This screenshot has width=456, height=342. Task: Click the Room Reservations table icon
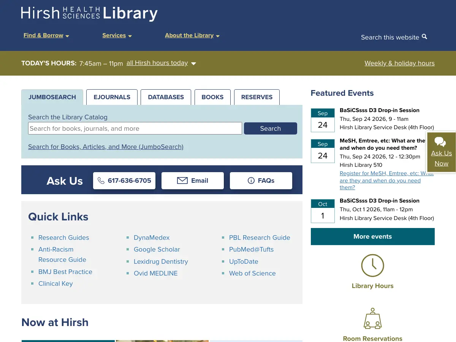tap(372, 318)
